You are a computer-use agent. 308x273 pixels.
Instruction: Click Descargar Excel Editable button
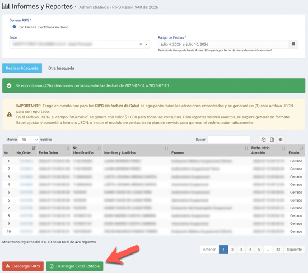click(74, 266)
